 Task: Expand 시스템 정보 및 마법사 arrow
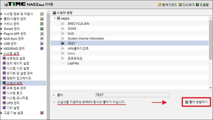pos(1,14)
